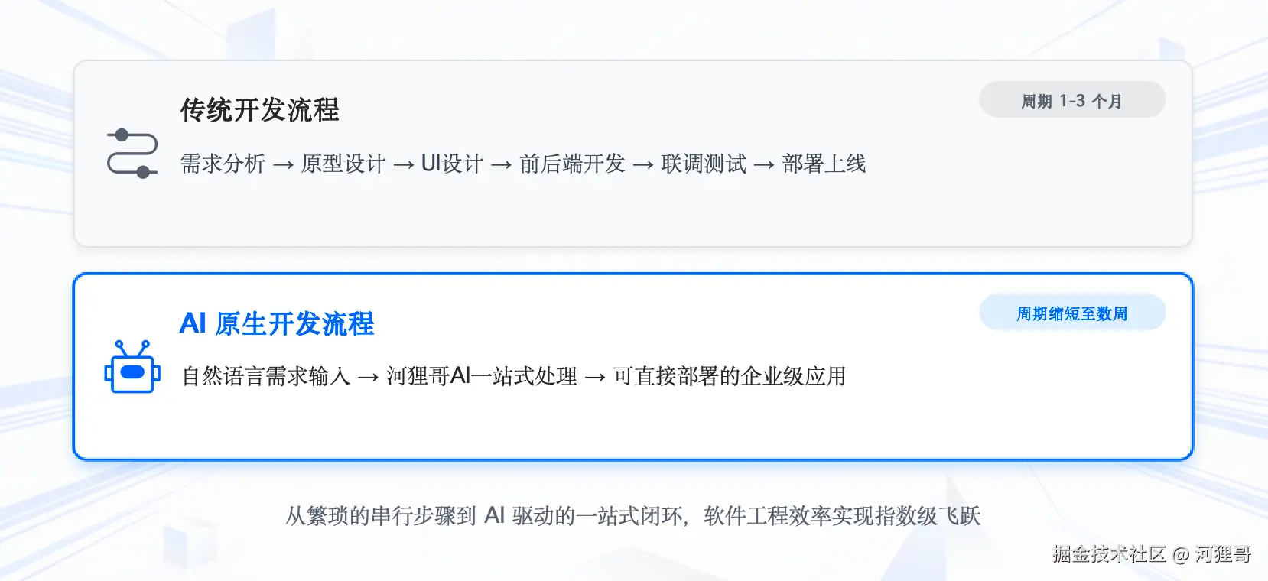Click the 自然语言需求输入 step
Screen dimensions: 1268x581
pyautogui.click(x=266, y=376)
